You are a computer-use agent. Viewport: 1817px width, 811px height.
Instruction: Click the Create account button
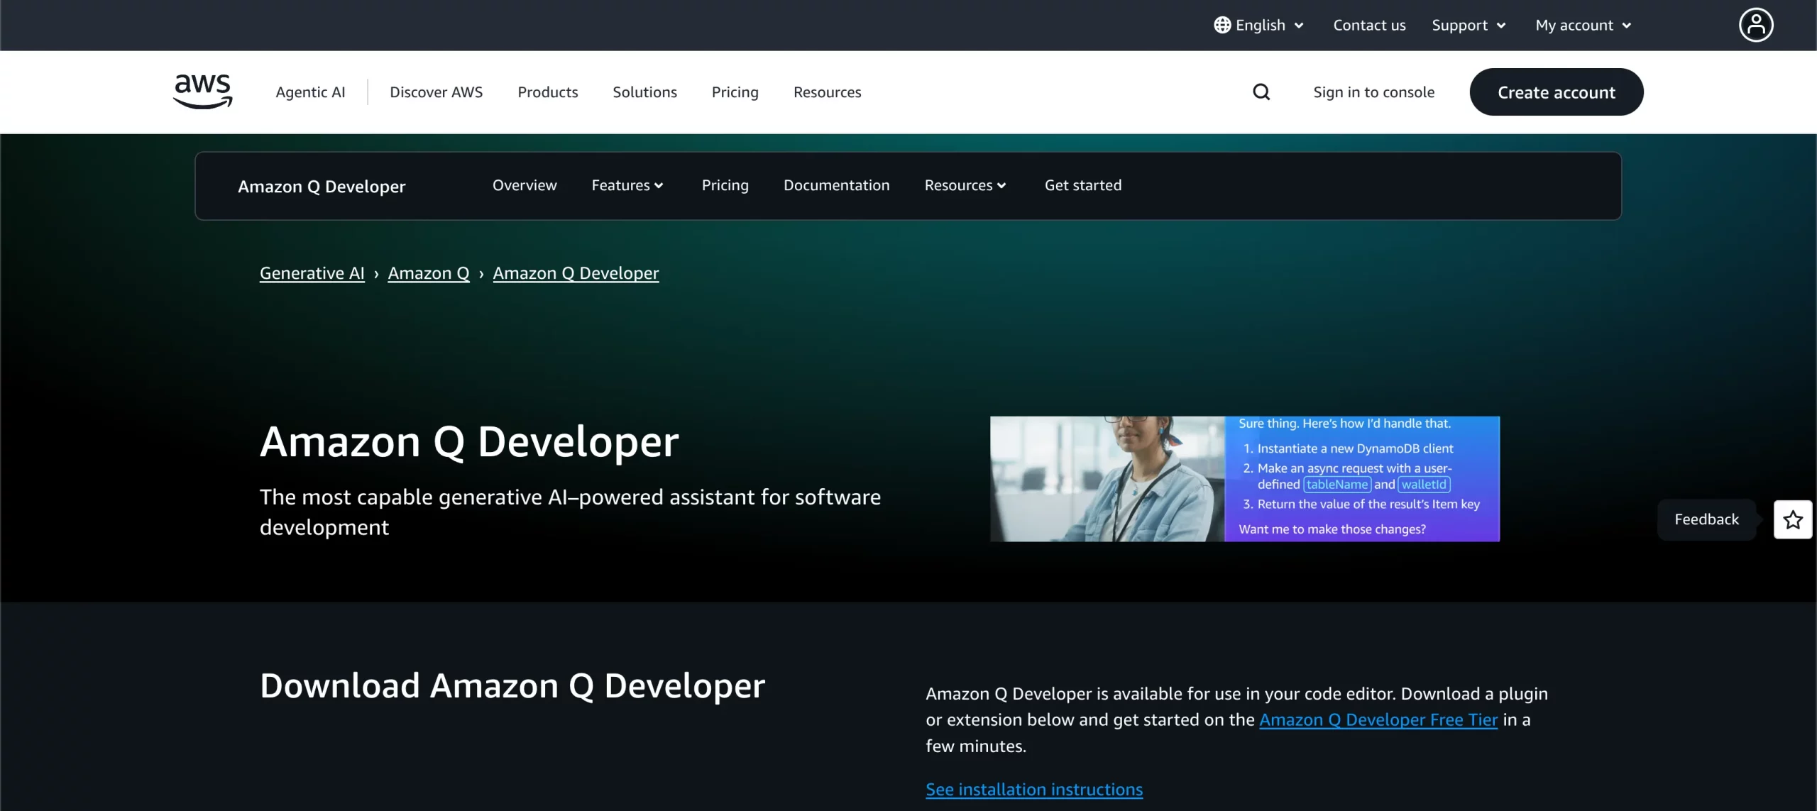point(1556,92)
